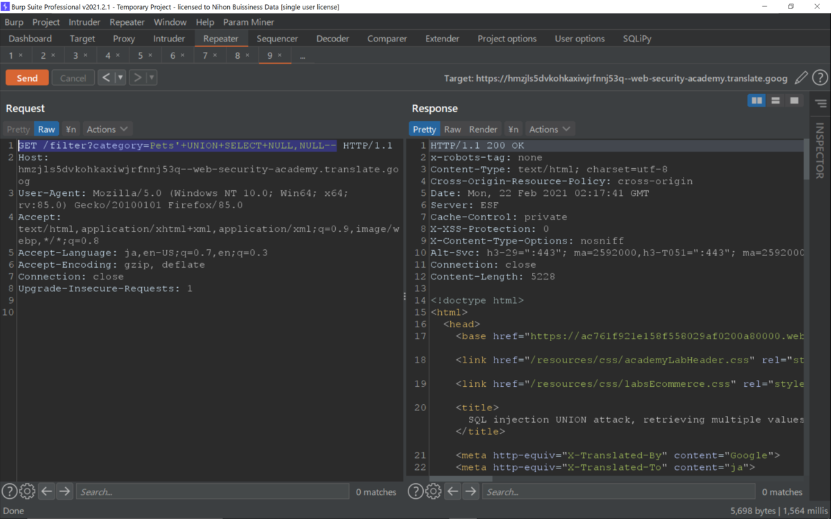Open the Intruder menu
This screenshot has height=519, width=831.
[84, 22]
